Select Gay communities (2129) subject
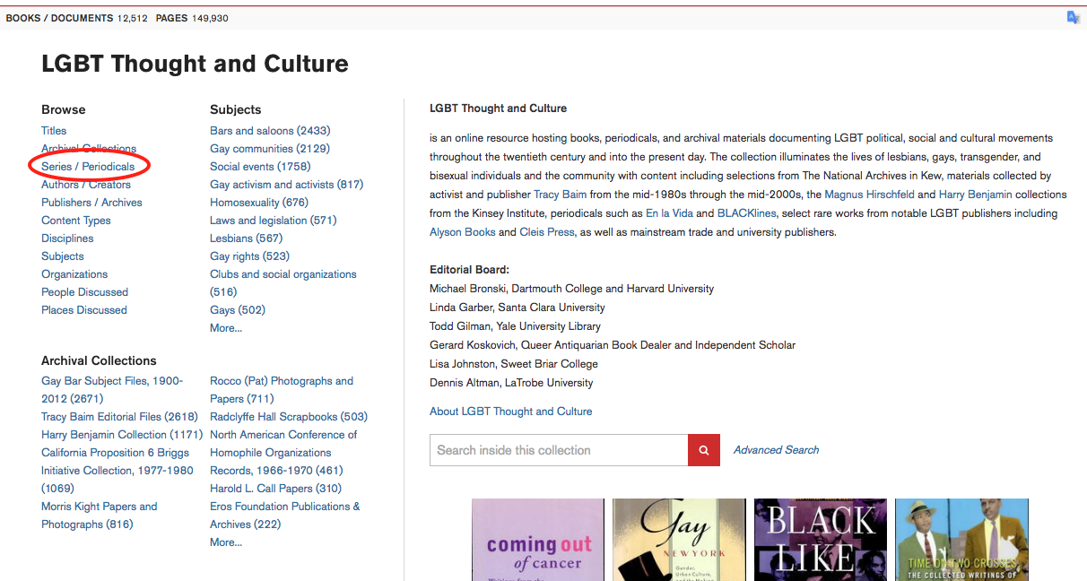 click(270, 149)
